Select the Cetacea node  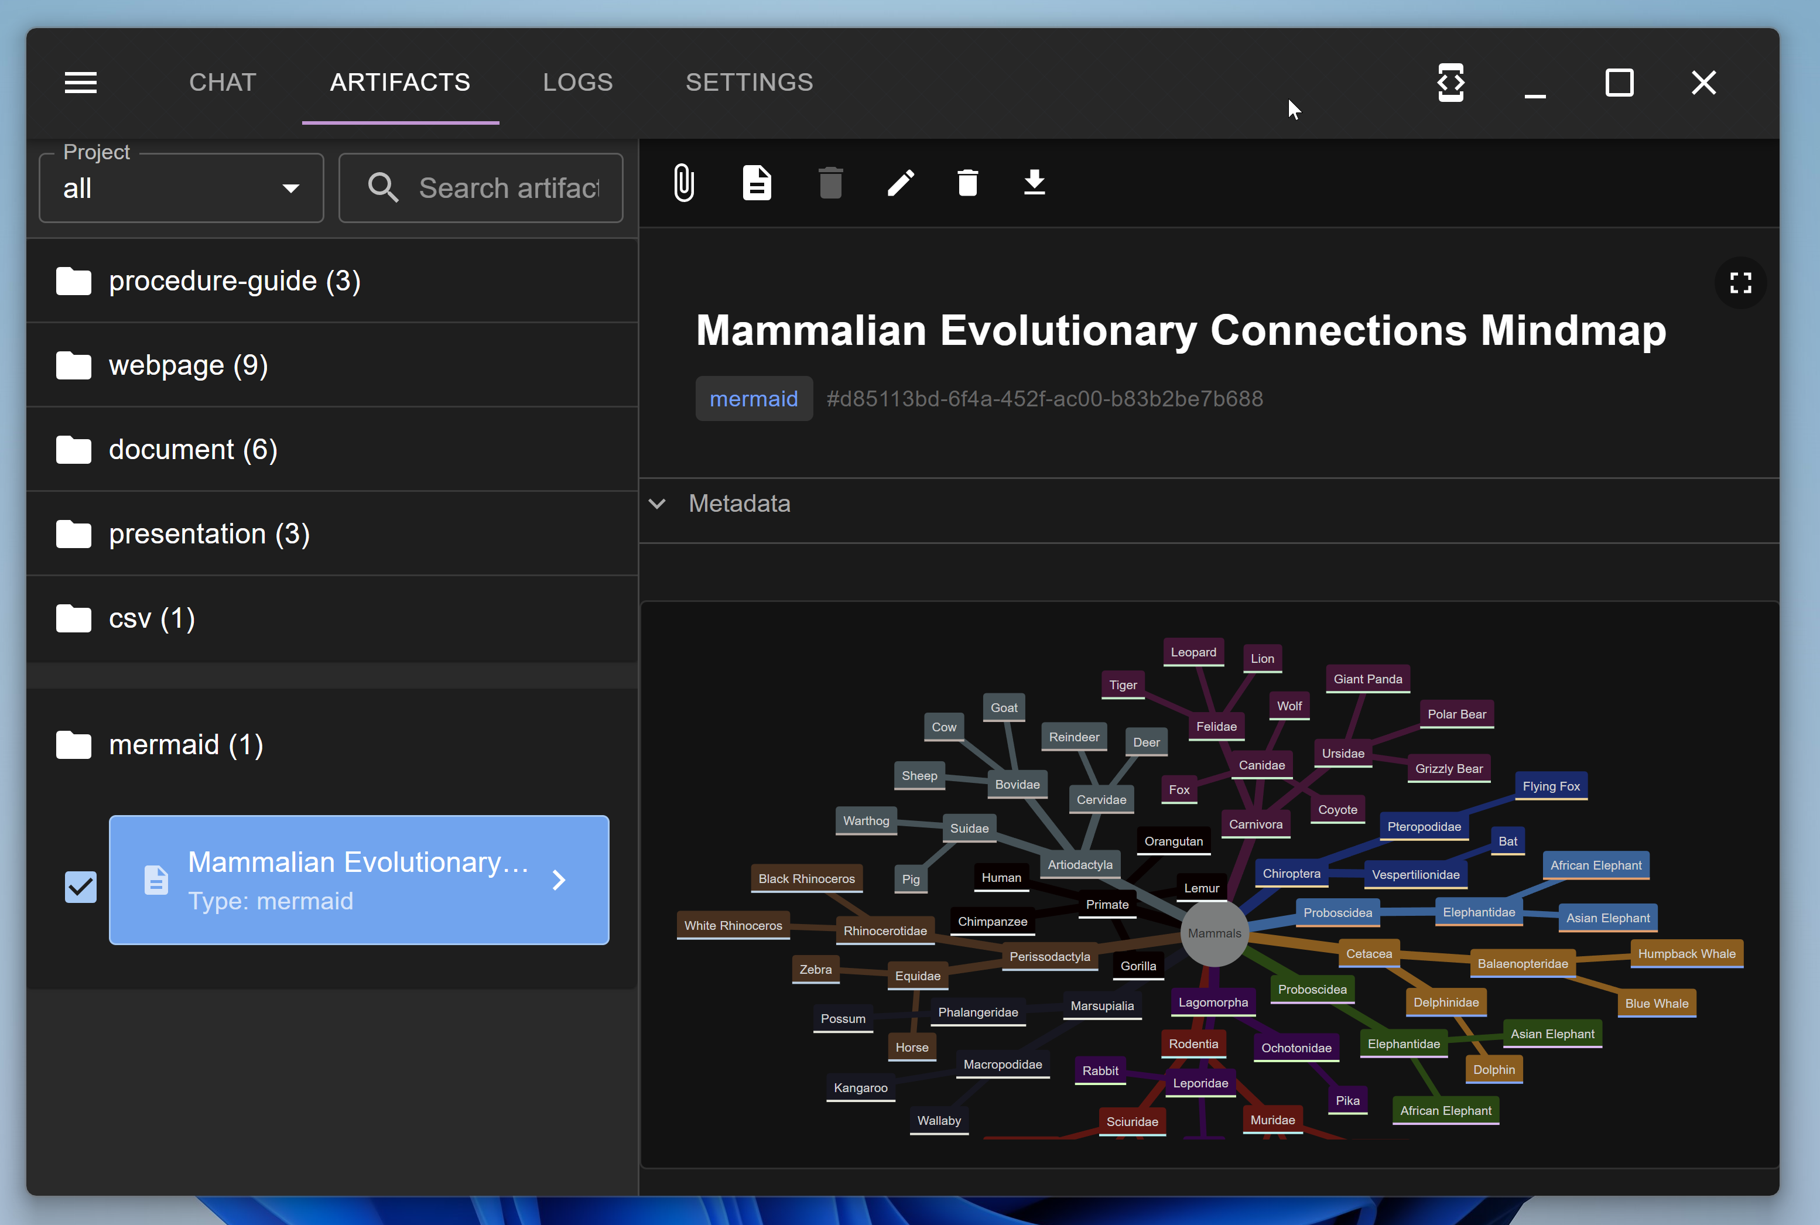pos(1369,954)
